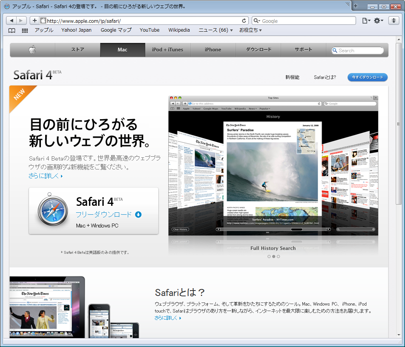Open the ダウンロード navigation tab
The width and height of the screenshot is (405, 347).
click(x=258, y=50)
